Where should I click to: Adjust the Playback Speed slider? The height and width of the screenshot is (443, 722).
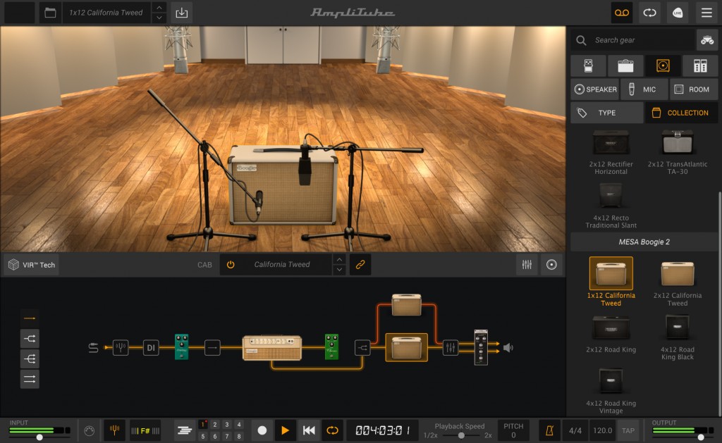click(x=461, y=436)
